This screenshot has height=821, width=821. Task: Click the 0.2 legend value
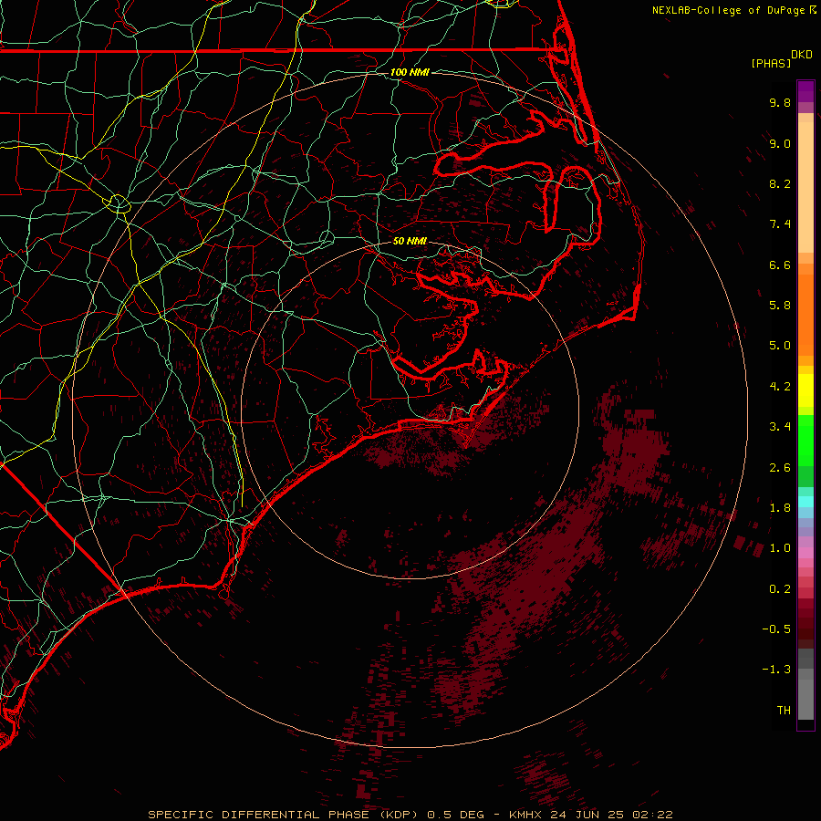[x=780, y=589]
